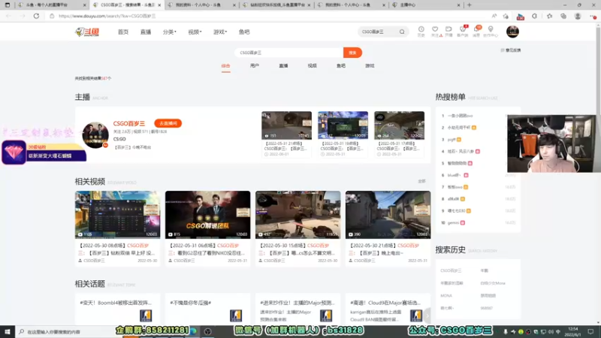Switch to the 视频 results tab

coord(312,66)
